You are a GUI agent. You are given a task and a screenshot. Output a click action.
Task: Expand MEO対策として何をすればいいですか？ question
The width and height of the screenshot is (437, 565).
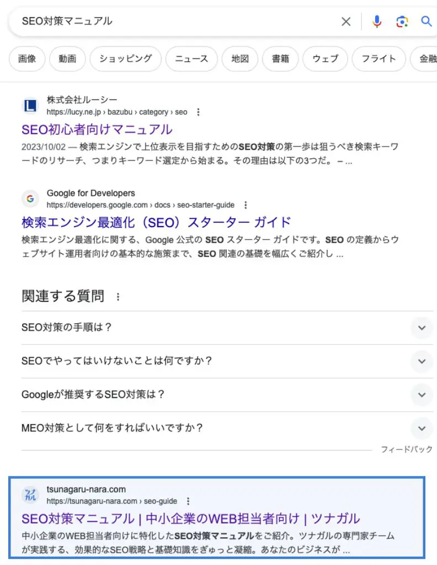(422, 428)
